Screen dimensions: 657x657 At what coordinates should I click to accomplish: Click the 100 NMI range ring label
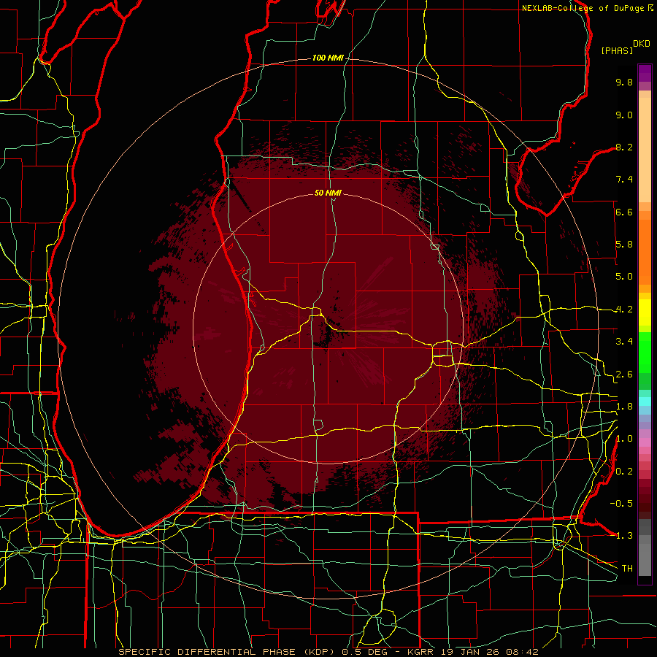coord(328,58)
